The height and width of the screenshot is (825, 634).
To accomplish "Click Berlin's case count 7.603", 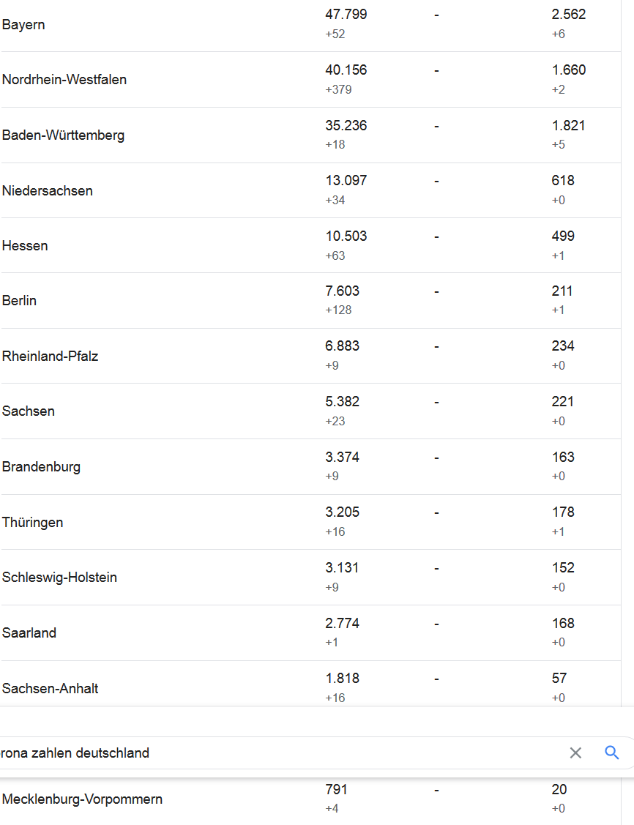I will [x=343, y=291].
